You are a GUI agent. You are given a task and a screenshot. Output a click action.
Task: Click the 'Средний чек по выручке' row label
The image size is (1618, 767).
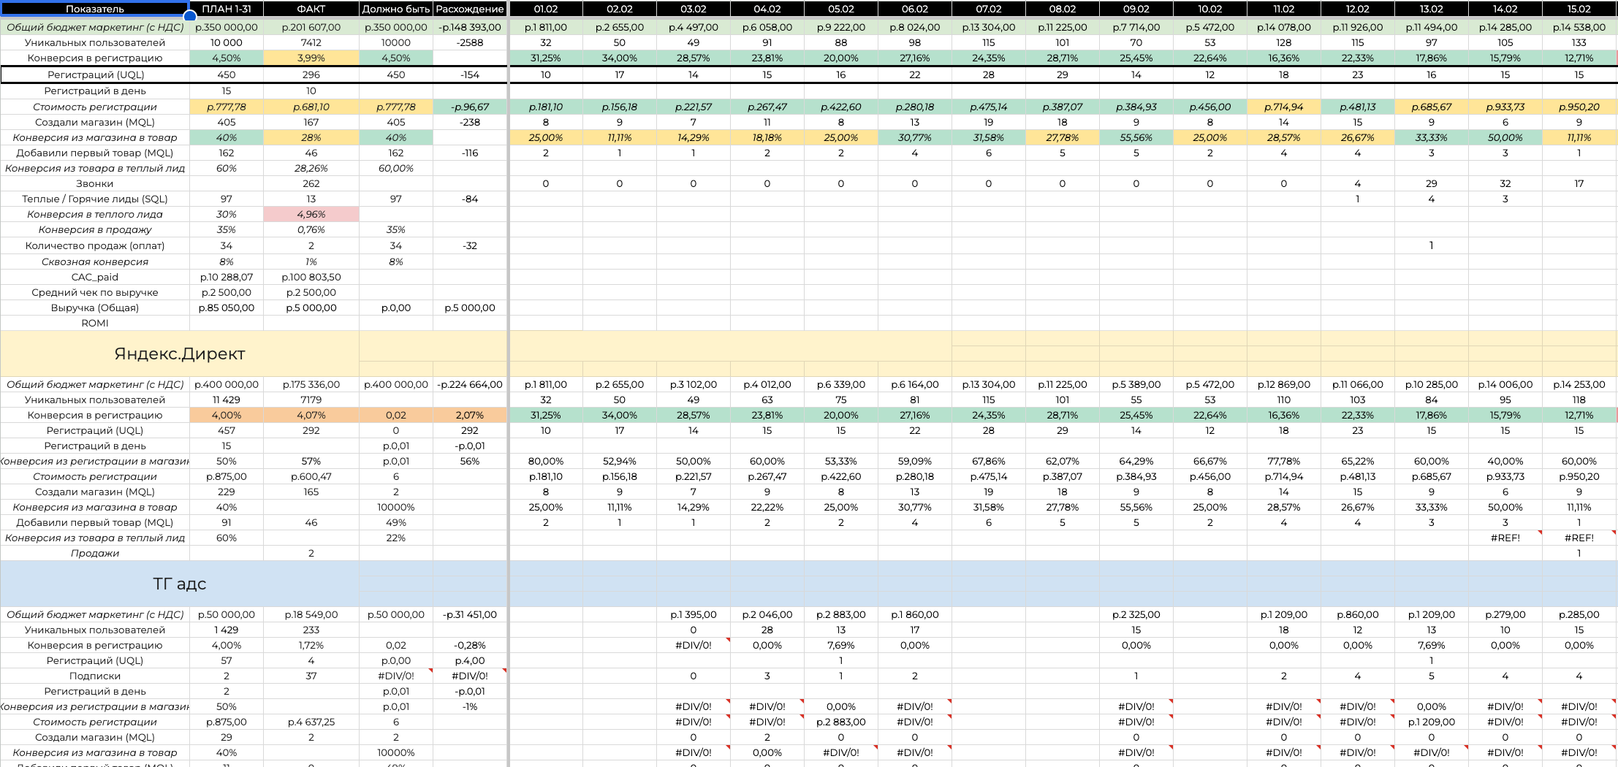[x=95, y=292]
